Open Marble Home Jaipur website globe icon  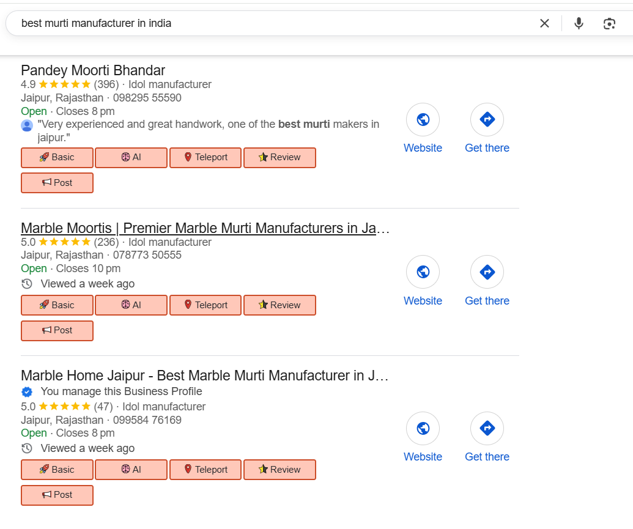coord(423,429)
